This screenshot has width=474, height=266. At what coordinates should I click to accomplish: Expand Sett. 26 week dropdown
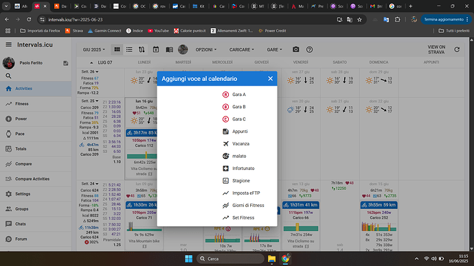click(90, 72)
